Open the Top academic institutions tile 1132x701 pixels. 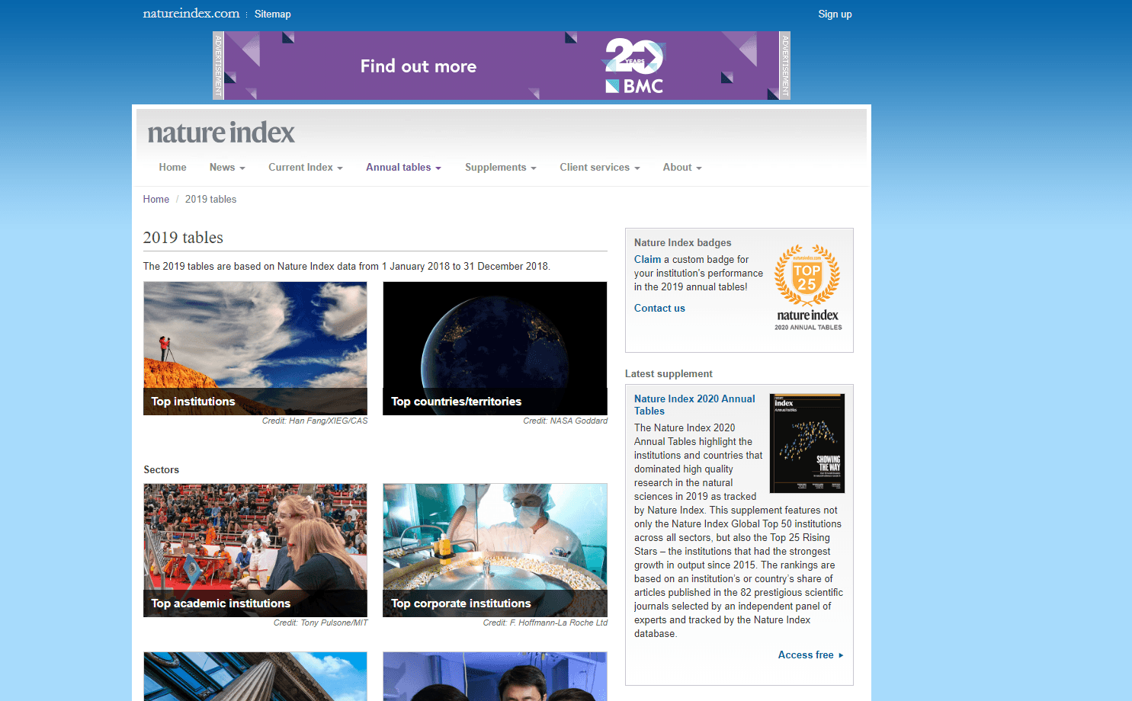click(x=255, y=550)
